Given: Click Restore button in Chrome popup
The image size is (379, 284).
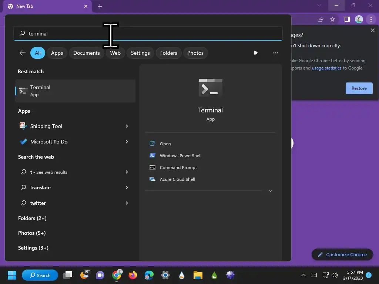Looking at the screenshot, I should (x=359, y=88).
